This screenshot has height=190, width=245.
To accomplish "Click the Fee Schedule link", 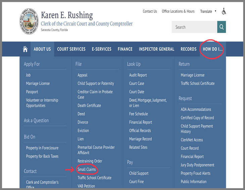I will (138, 114).
